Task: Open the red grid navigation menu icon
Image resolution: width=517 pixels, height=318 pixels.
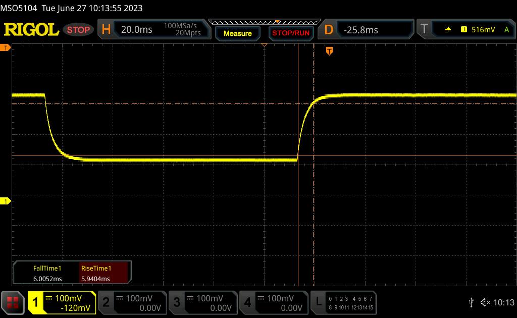Action: [13, 302]
